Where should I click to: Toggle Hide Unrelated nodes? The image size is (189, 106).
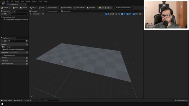click(x=51, y=8)
